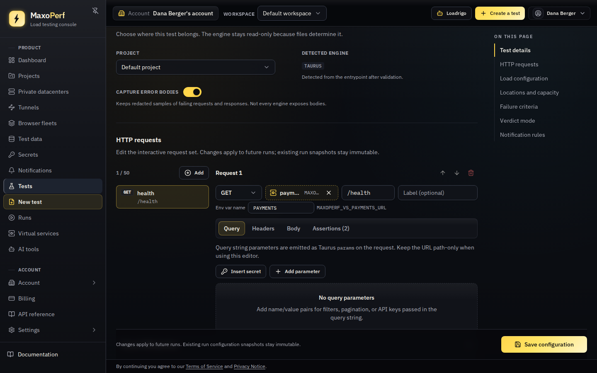
Task: Remove the payments virtual service chip
Action: (329, 193)
